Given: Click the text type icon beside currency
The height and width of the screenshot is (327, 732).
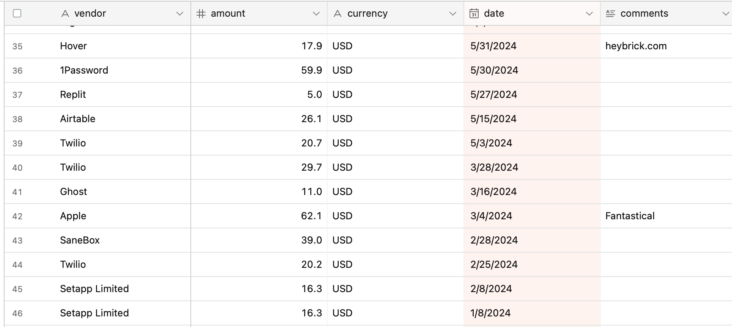Looking at the screenshot, I should point(337,14).
